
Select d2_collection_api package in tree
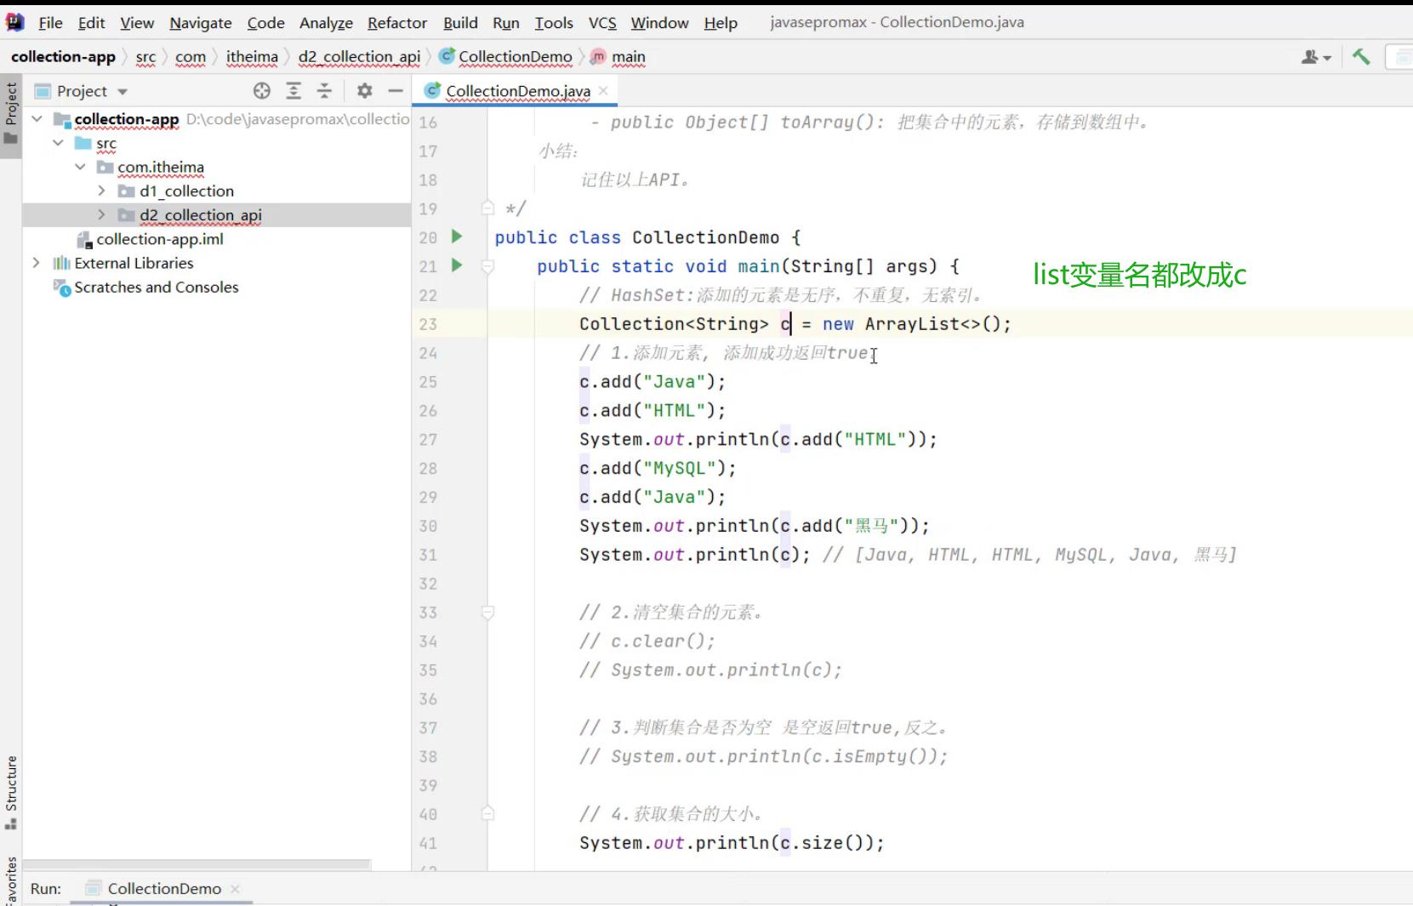coord(201,214)
